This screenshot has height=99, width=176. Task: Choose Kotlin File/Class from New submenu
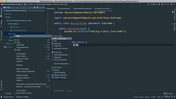(x=62, y=38)
